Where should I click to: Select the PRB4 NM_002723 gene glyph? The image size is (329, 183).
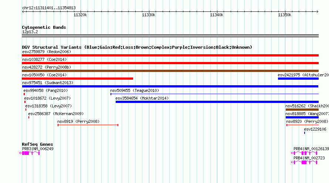click(304, 162)
